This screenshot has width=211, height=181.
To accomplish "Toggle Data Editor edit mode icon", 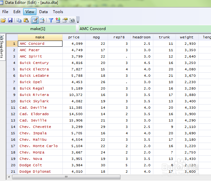I will [35, 20].
